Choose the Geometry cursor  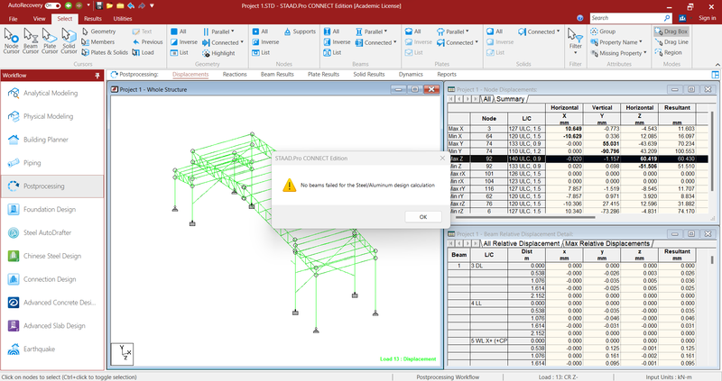click(99, 32)
